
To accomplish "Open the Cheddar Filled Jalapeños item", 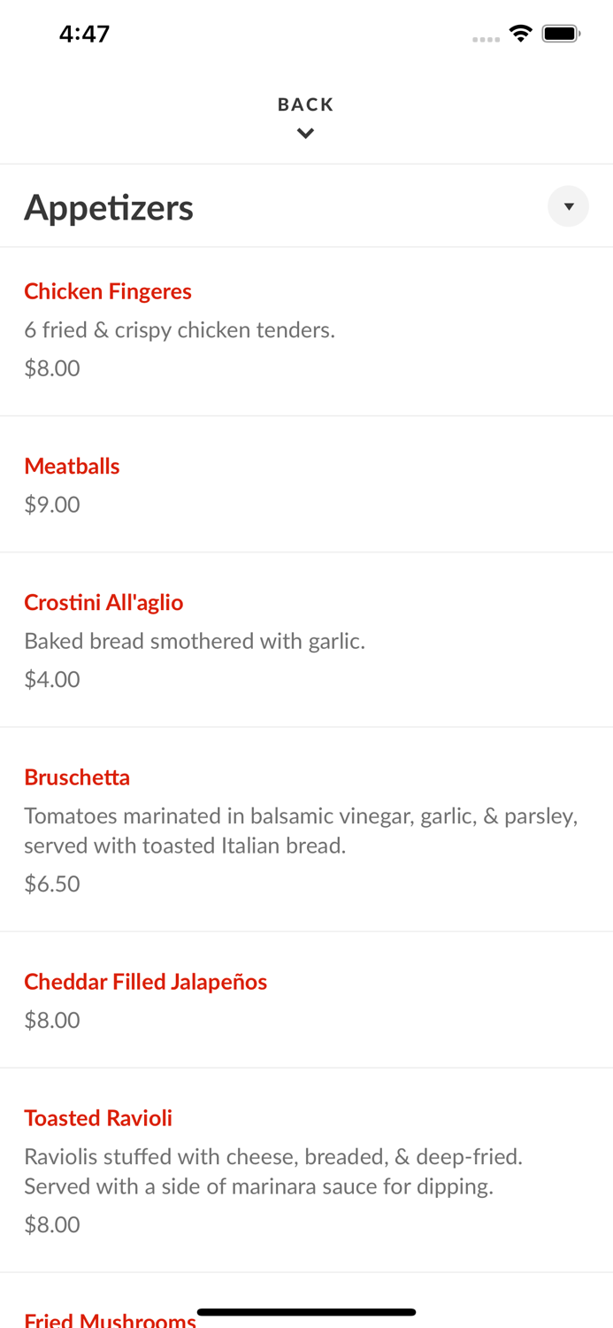I will click(145, 981).
